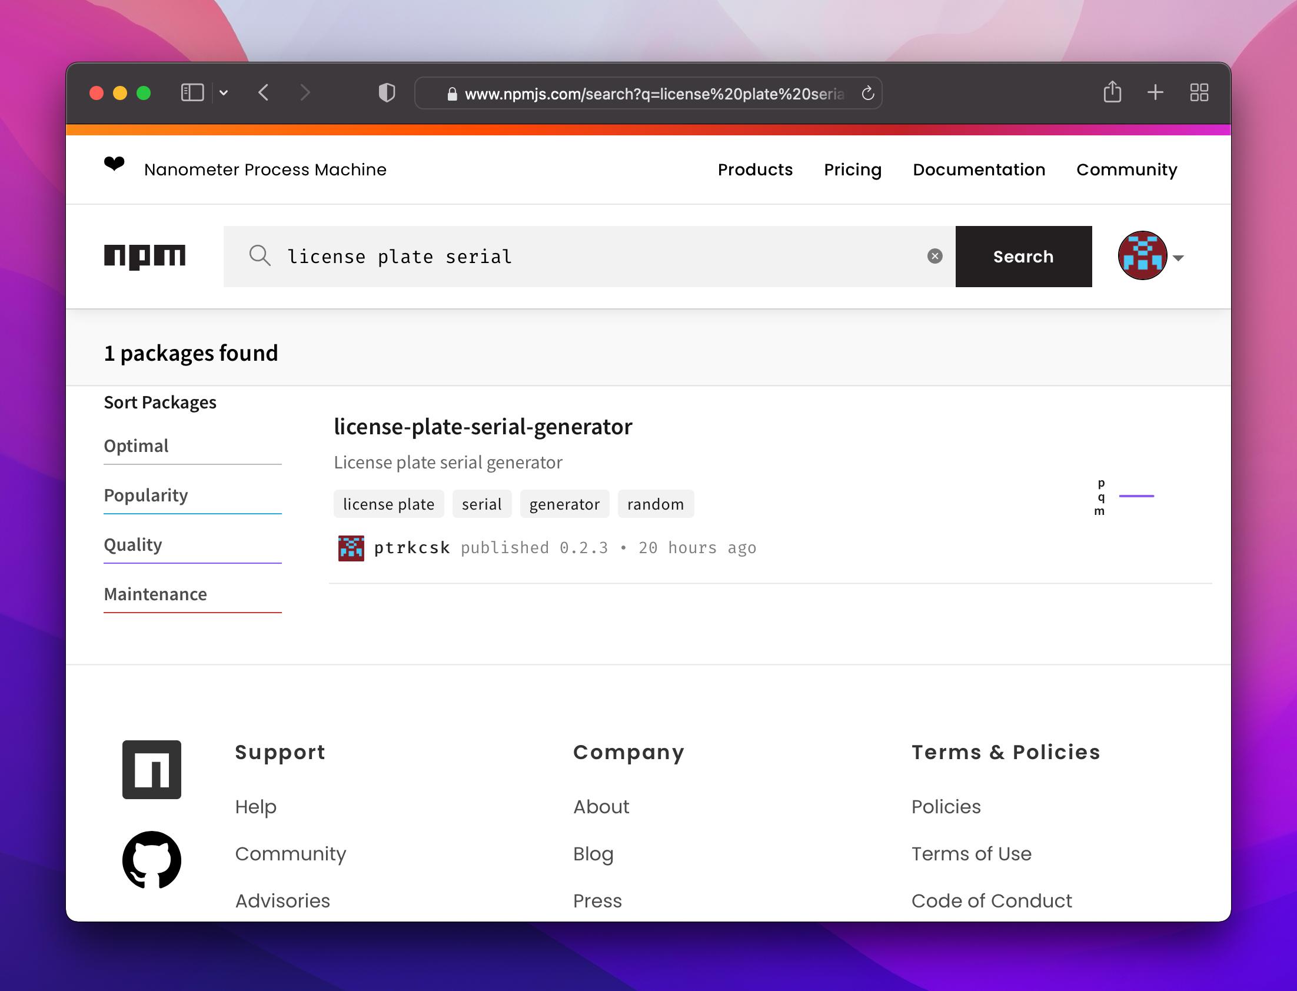Click the Search button
This screenshot has height=991, width=1297.
(1023, 257)
